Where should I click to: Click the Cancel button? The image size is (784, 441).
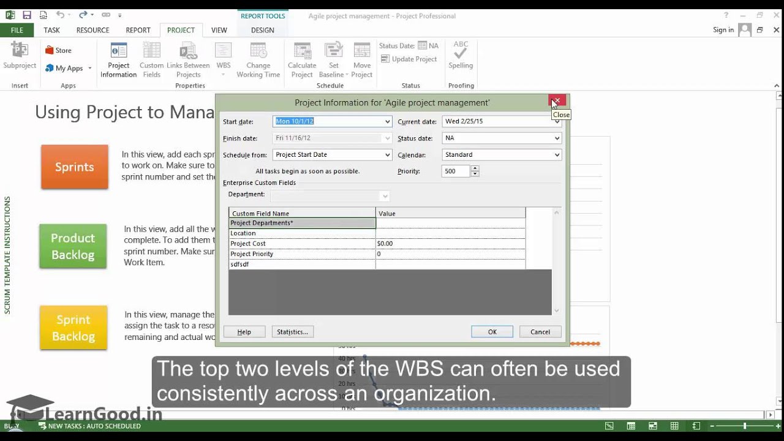[540, 332]
